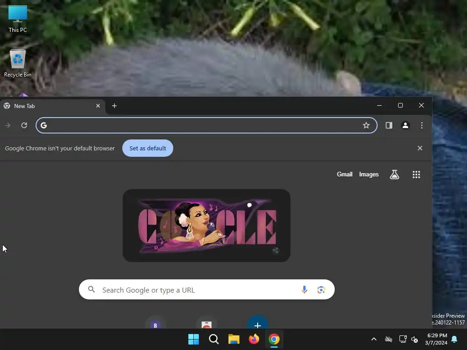
Task: Click Set as default button
Action: click(148, 148)
